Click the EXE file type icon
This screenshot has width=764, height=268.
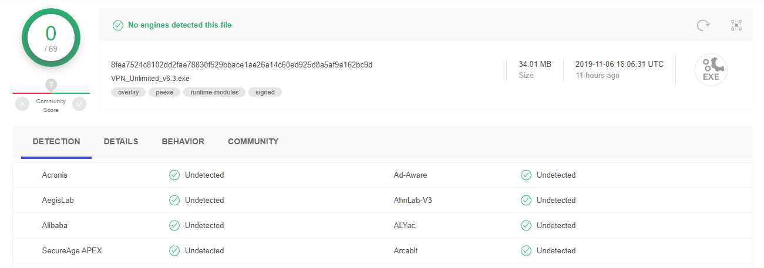[x=711, y=70]
